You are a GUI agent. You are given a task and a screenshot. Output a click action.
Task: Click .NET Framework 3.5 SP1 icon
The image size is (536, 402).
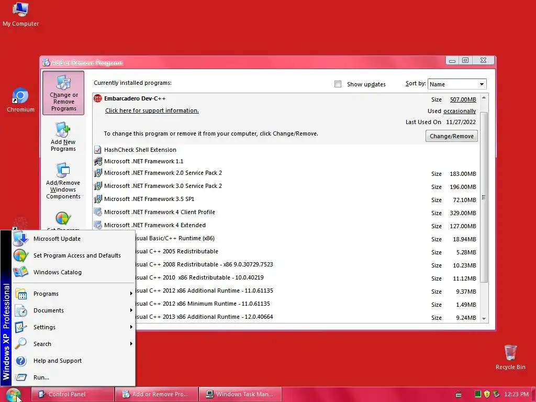click(98, 199)
